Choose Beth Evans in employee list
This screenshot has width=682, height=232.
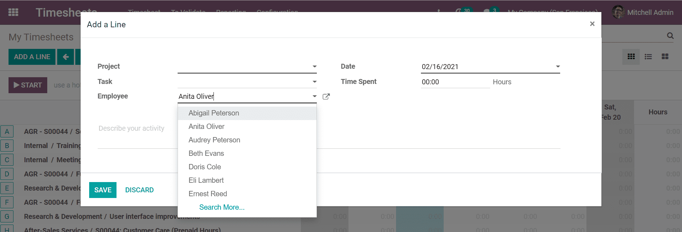click(247, 153)
